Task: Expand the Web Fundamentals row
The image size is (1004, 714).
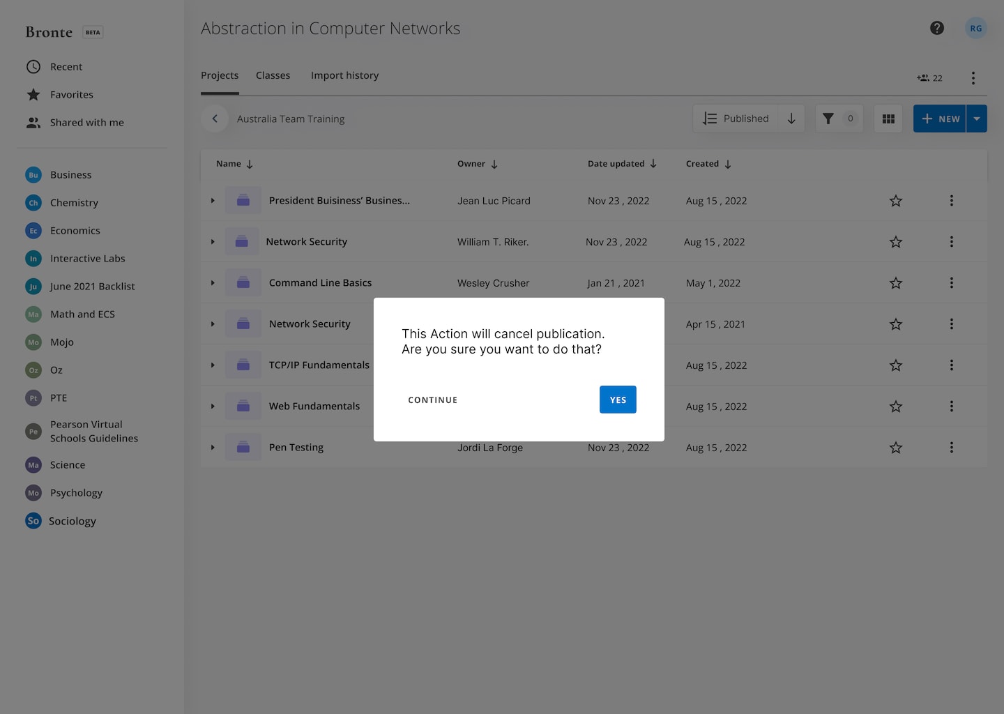Action: click(213, 407)
